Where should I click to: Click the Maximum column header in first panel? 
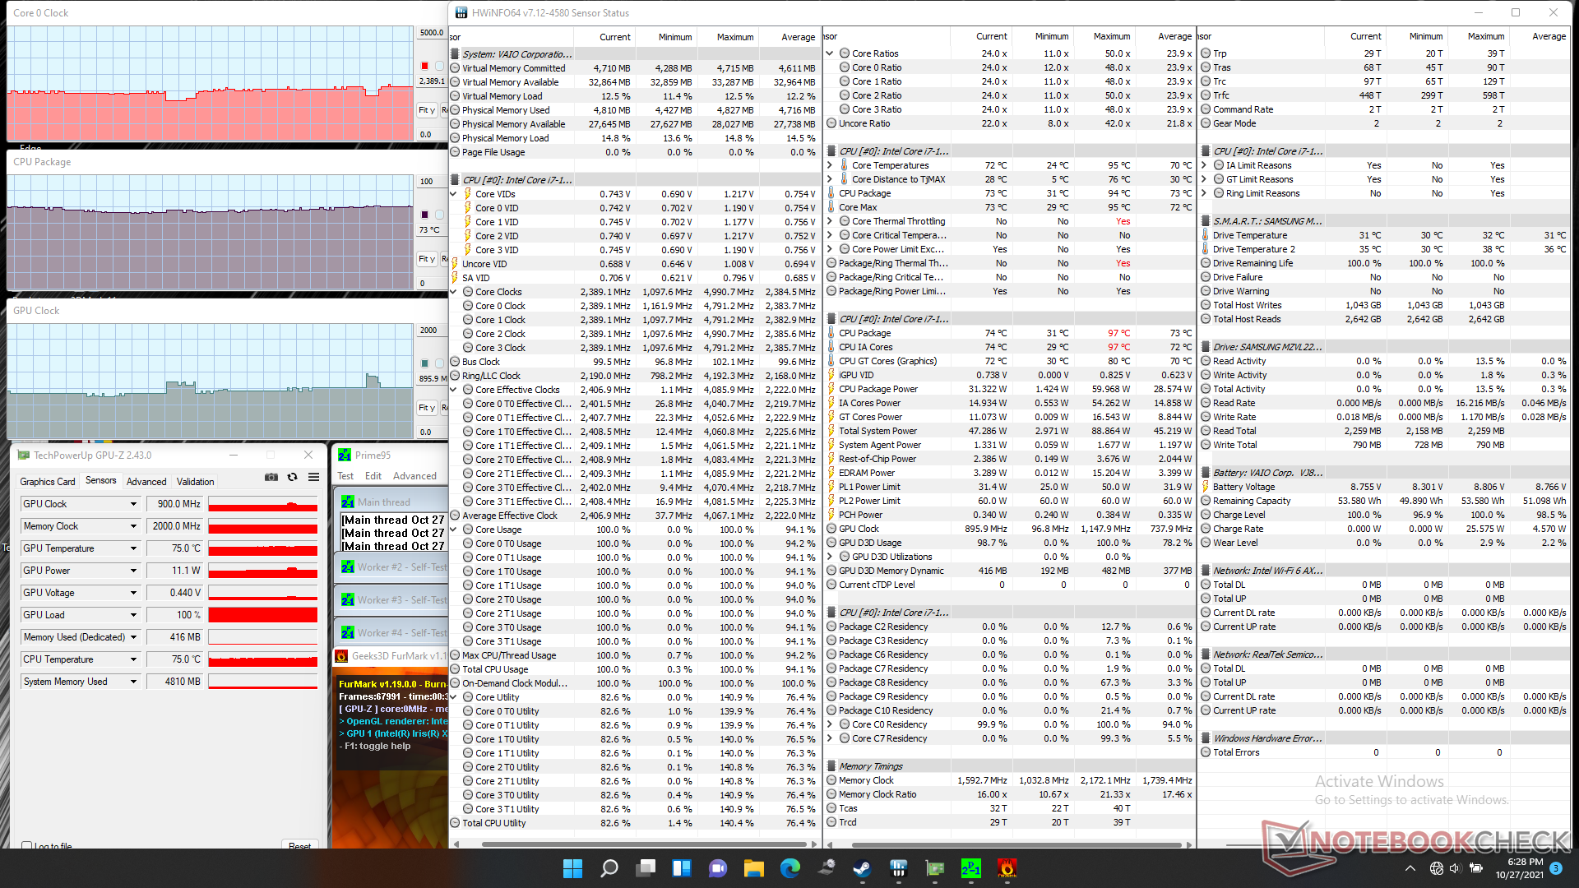[734, 37]
